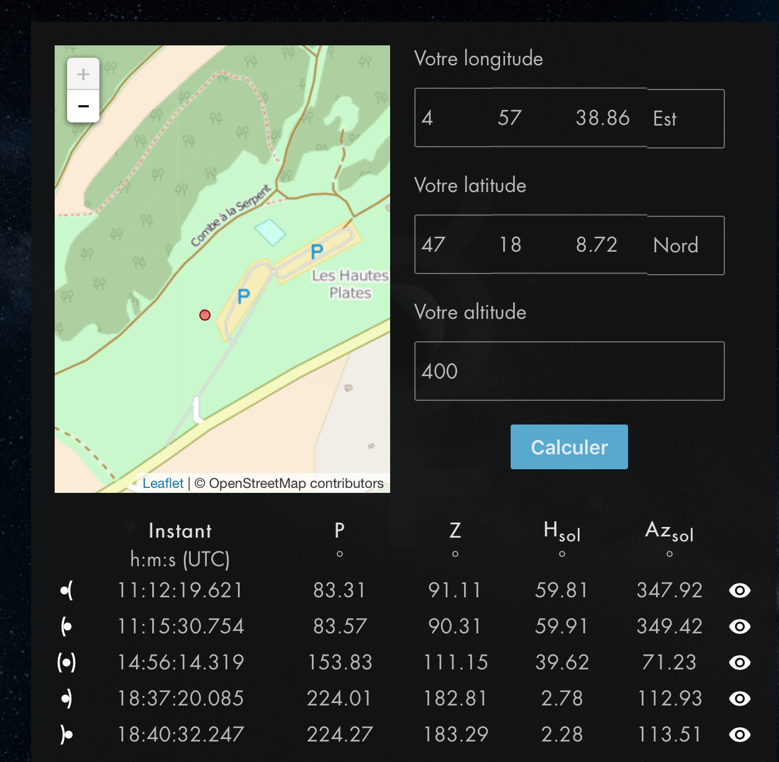This screenshot has width=779, height=762.
Task: Focus the longitude degrees field showing 4
Action: click(x=453, y=118)
